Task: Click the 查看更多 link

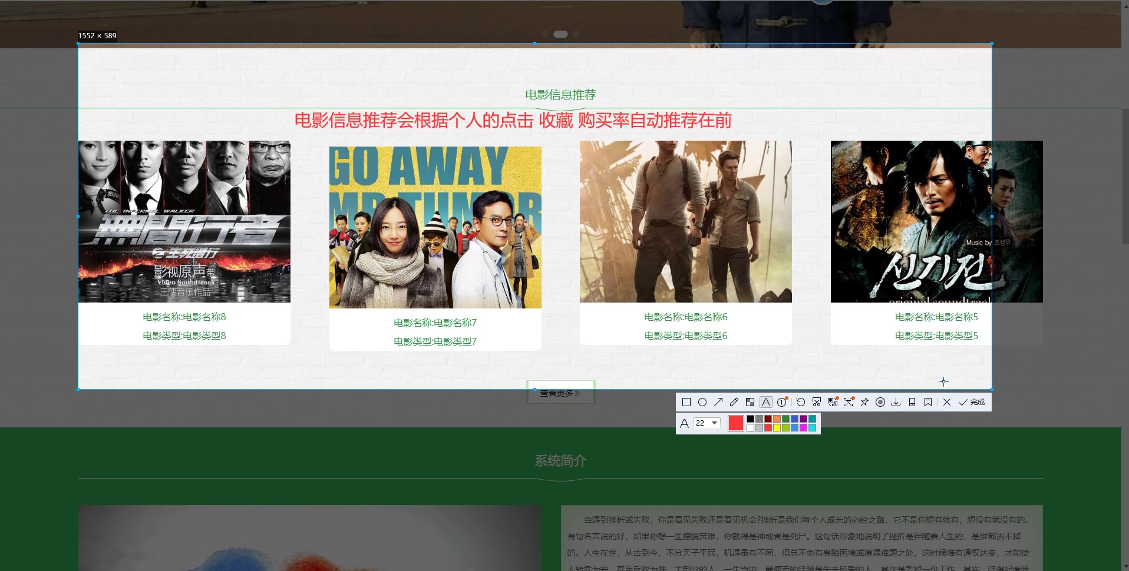Action: click(560, 393)
